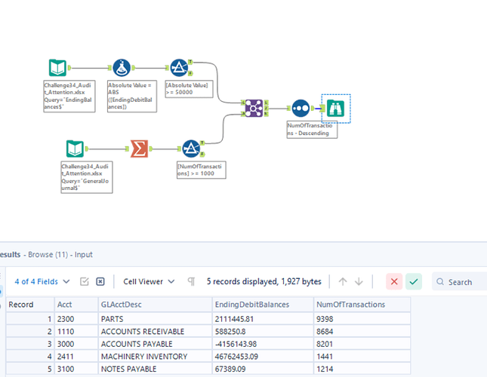Click the down arrow to next record
Image resolution: width=487 pixels, height=377 pixels.
359,281
